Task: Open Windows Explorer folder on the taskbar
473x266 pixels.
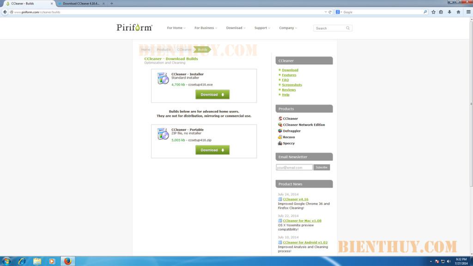Action: pyautogui.click(x=37, y=261)
